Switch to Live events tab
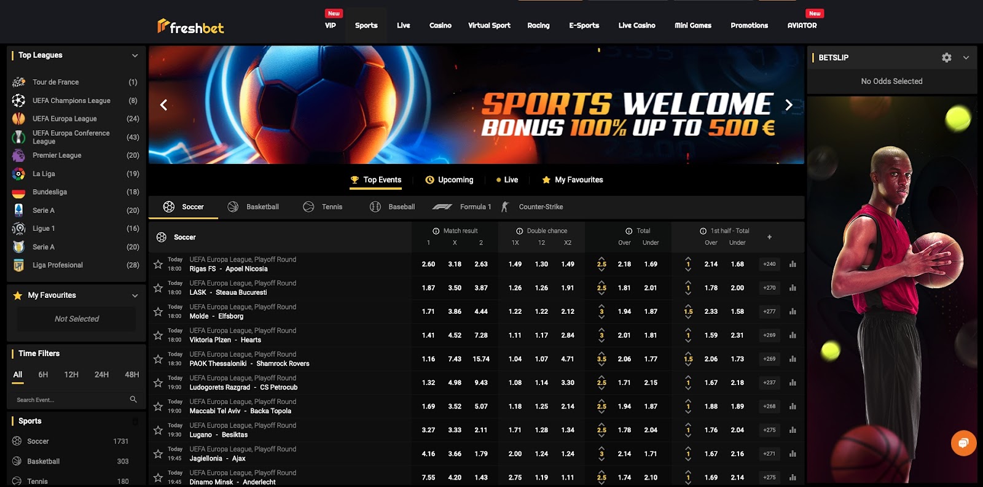 click(x=507, y=180)
